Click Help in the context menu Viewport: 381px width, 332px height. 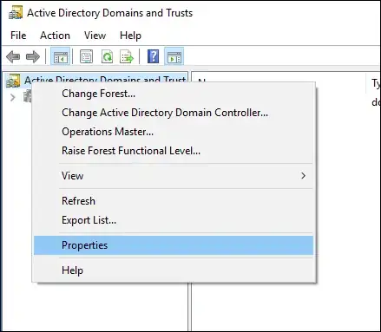pyautogui.click(x=174, y=270)
